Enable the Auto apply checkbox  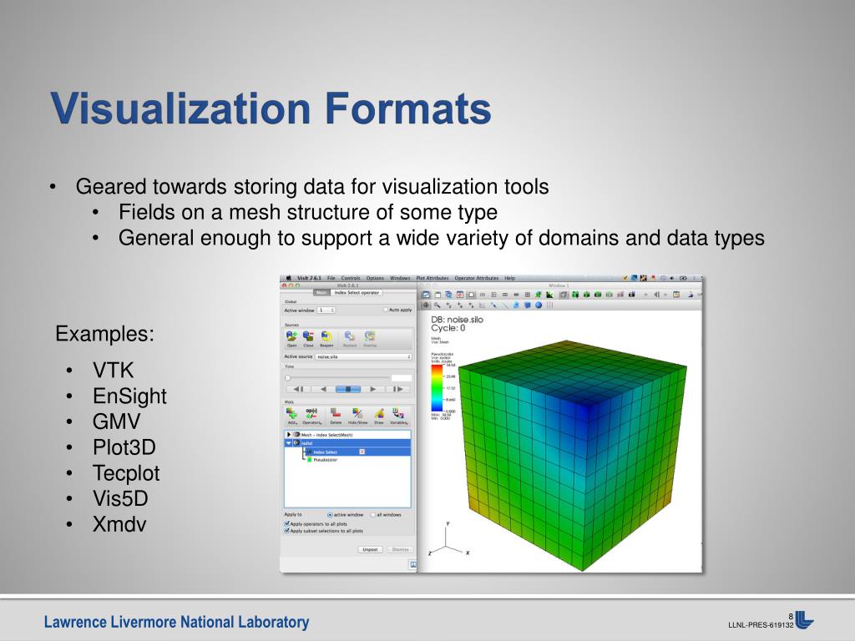[x=386, y=310]
